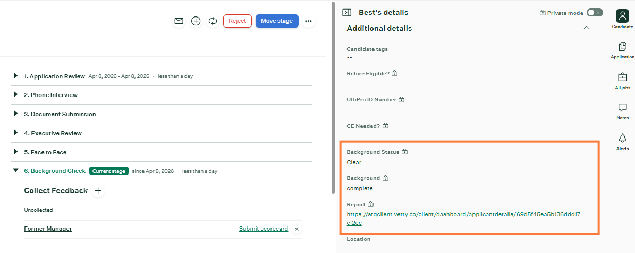Click the complete background value
Screen dimensions: 635x253
(360, 188)
